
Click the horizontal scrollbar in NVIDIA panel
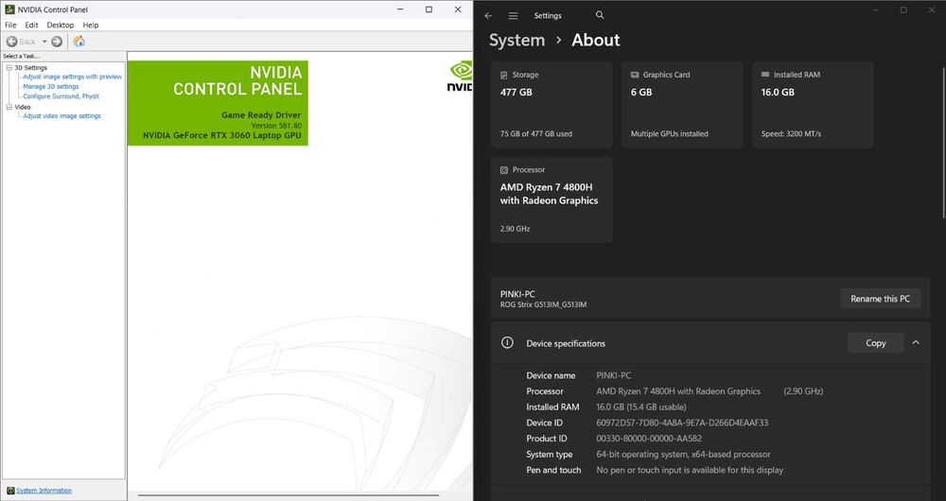289,495
